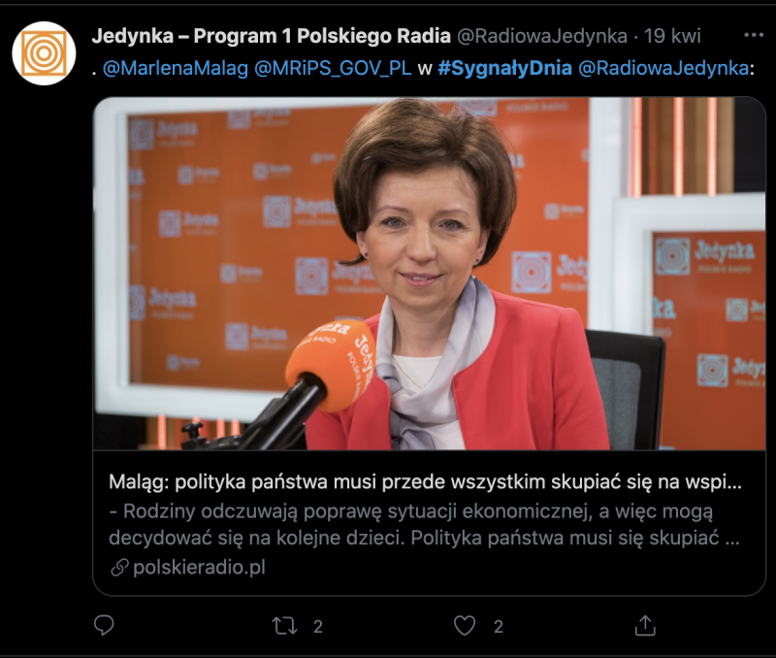This screenshot has width=776, height=658.
Task: Click the reply speech bubble icon
Action: coord(104,625)
